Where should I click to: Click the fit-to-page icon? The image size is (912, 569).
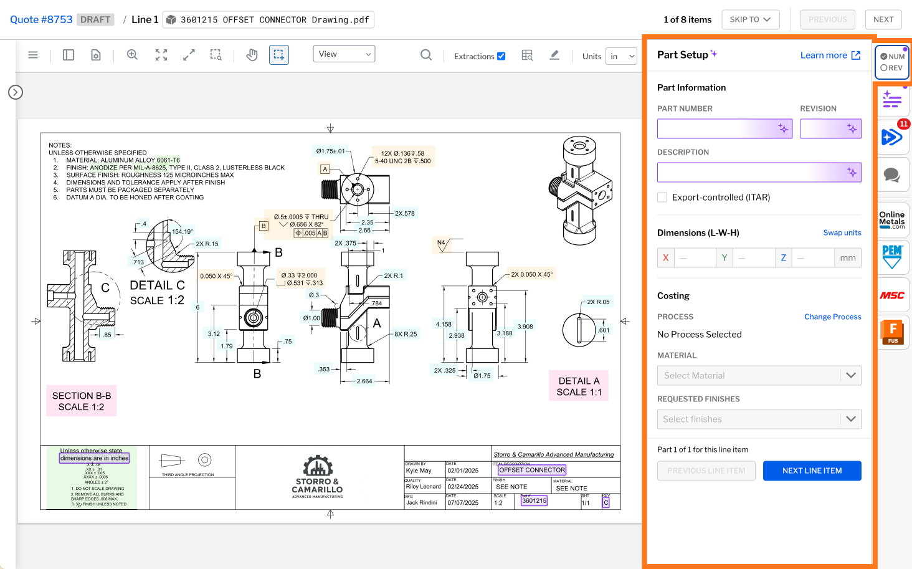(161, 55)
